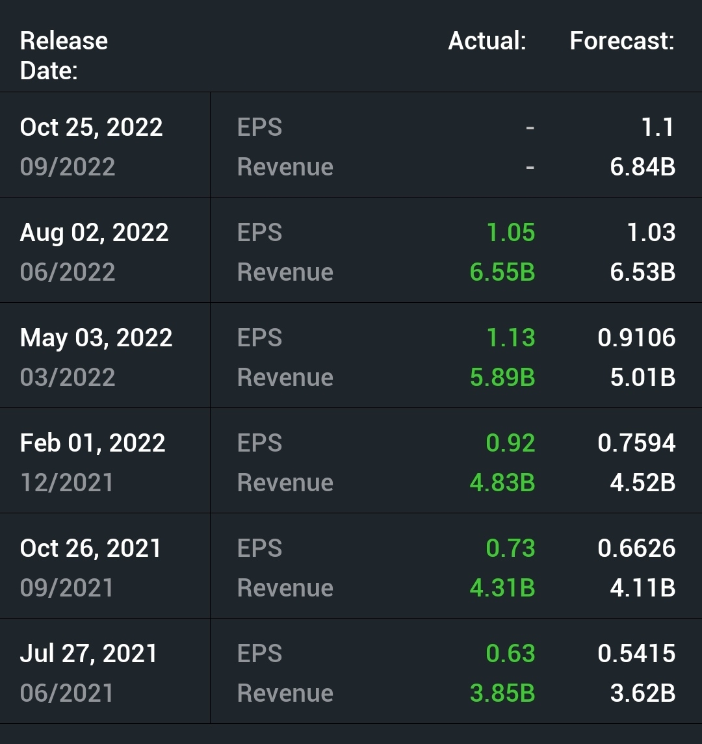Click the 4.83B actual revenue figure
This screenshot has width=702, height=744.
[x=502, y=483]
